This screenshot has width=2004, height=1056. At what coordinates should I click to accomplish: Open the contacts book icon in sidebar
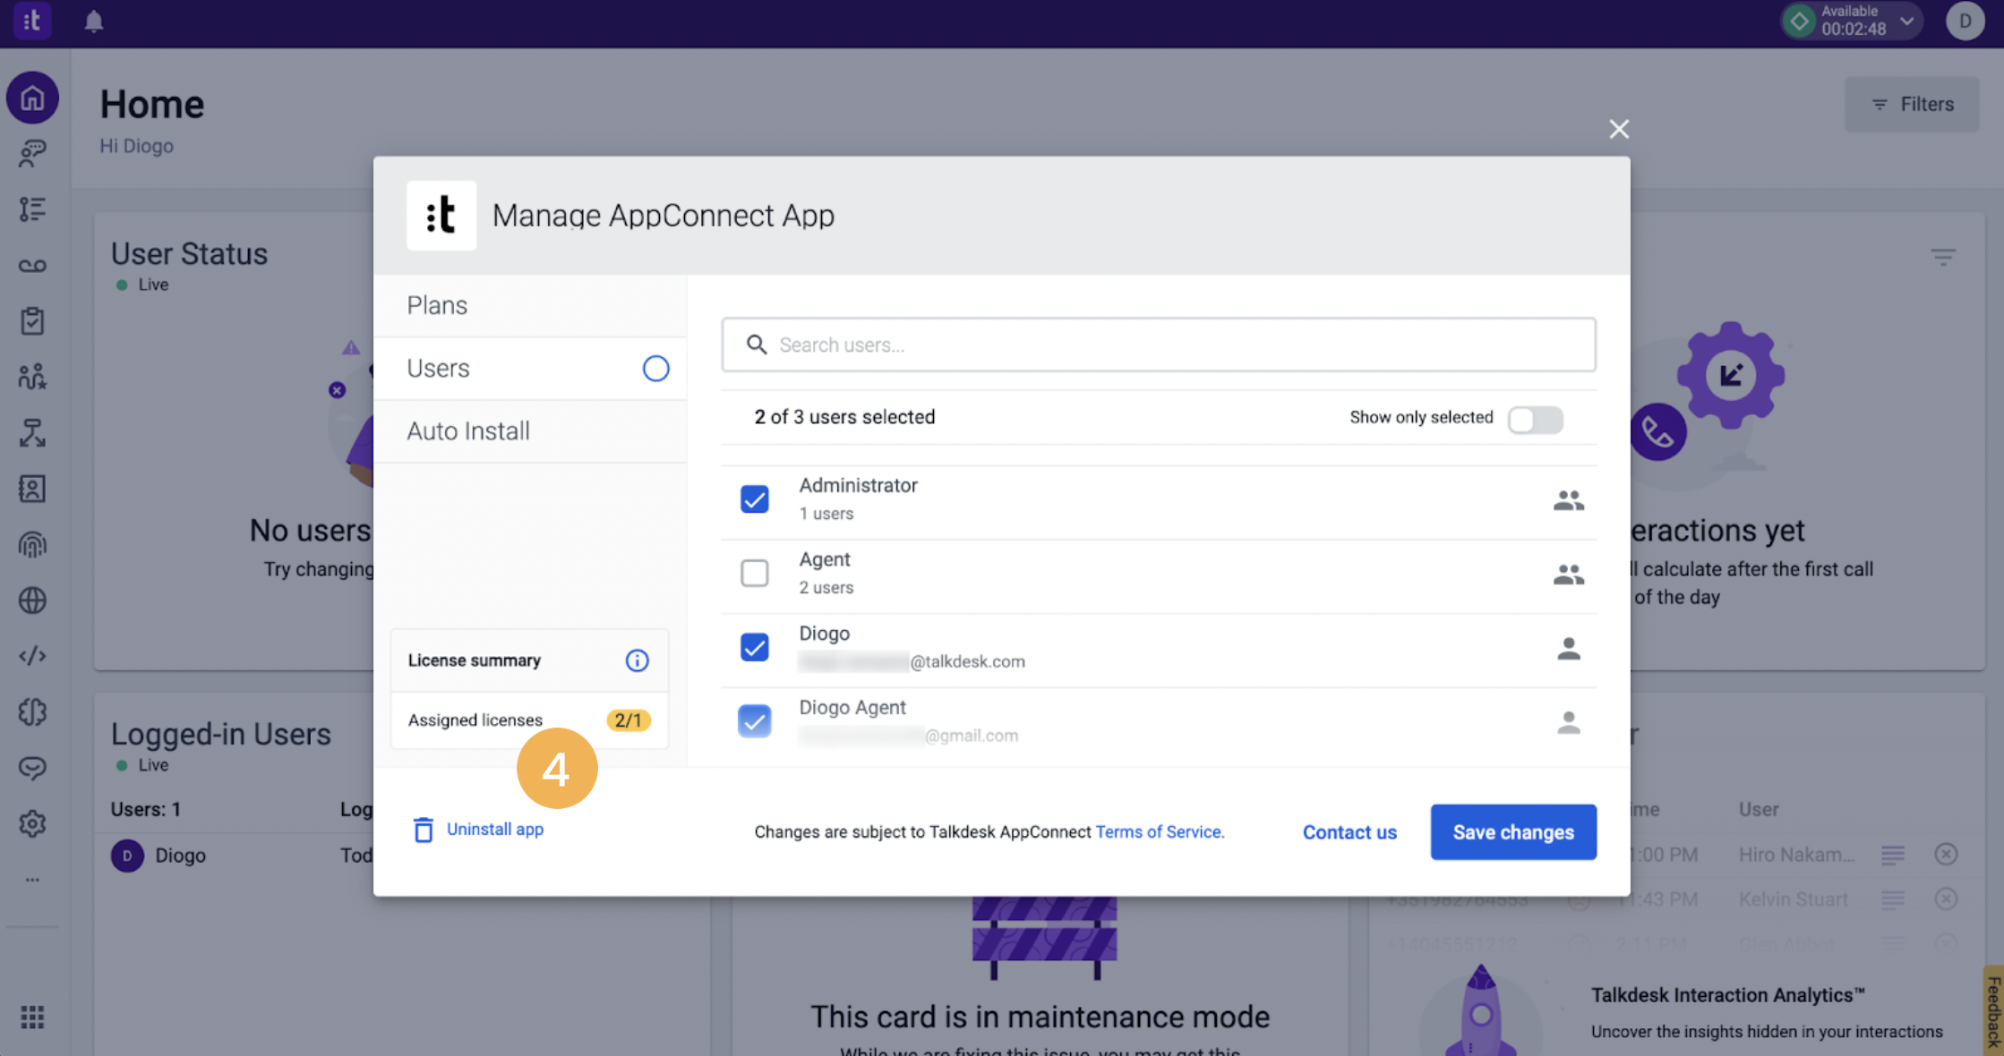click(32, 489)
